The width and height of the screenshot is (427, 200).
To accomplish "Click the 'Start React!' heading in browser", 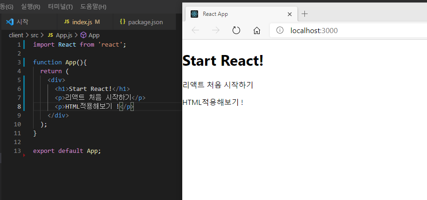I will [x=223, y=61].
